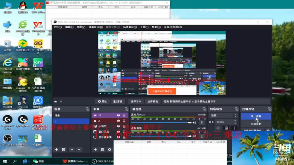
Task: Mute the 麦克风/Aux speaker icon
Action: (x=194, y=122)
